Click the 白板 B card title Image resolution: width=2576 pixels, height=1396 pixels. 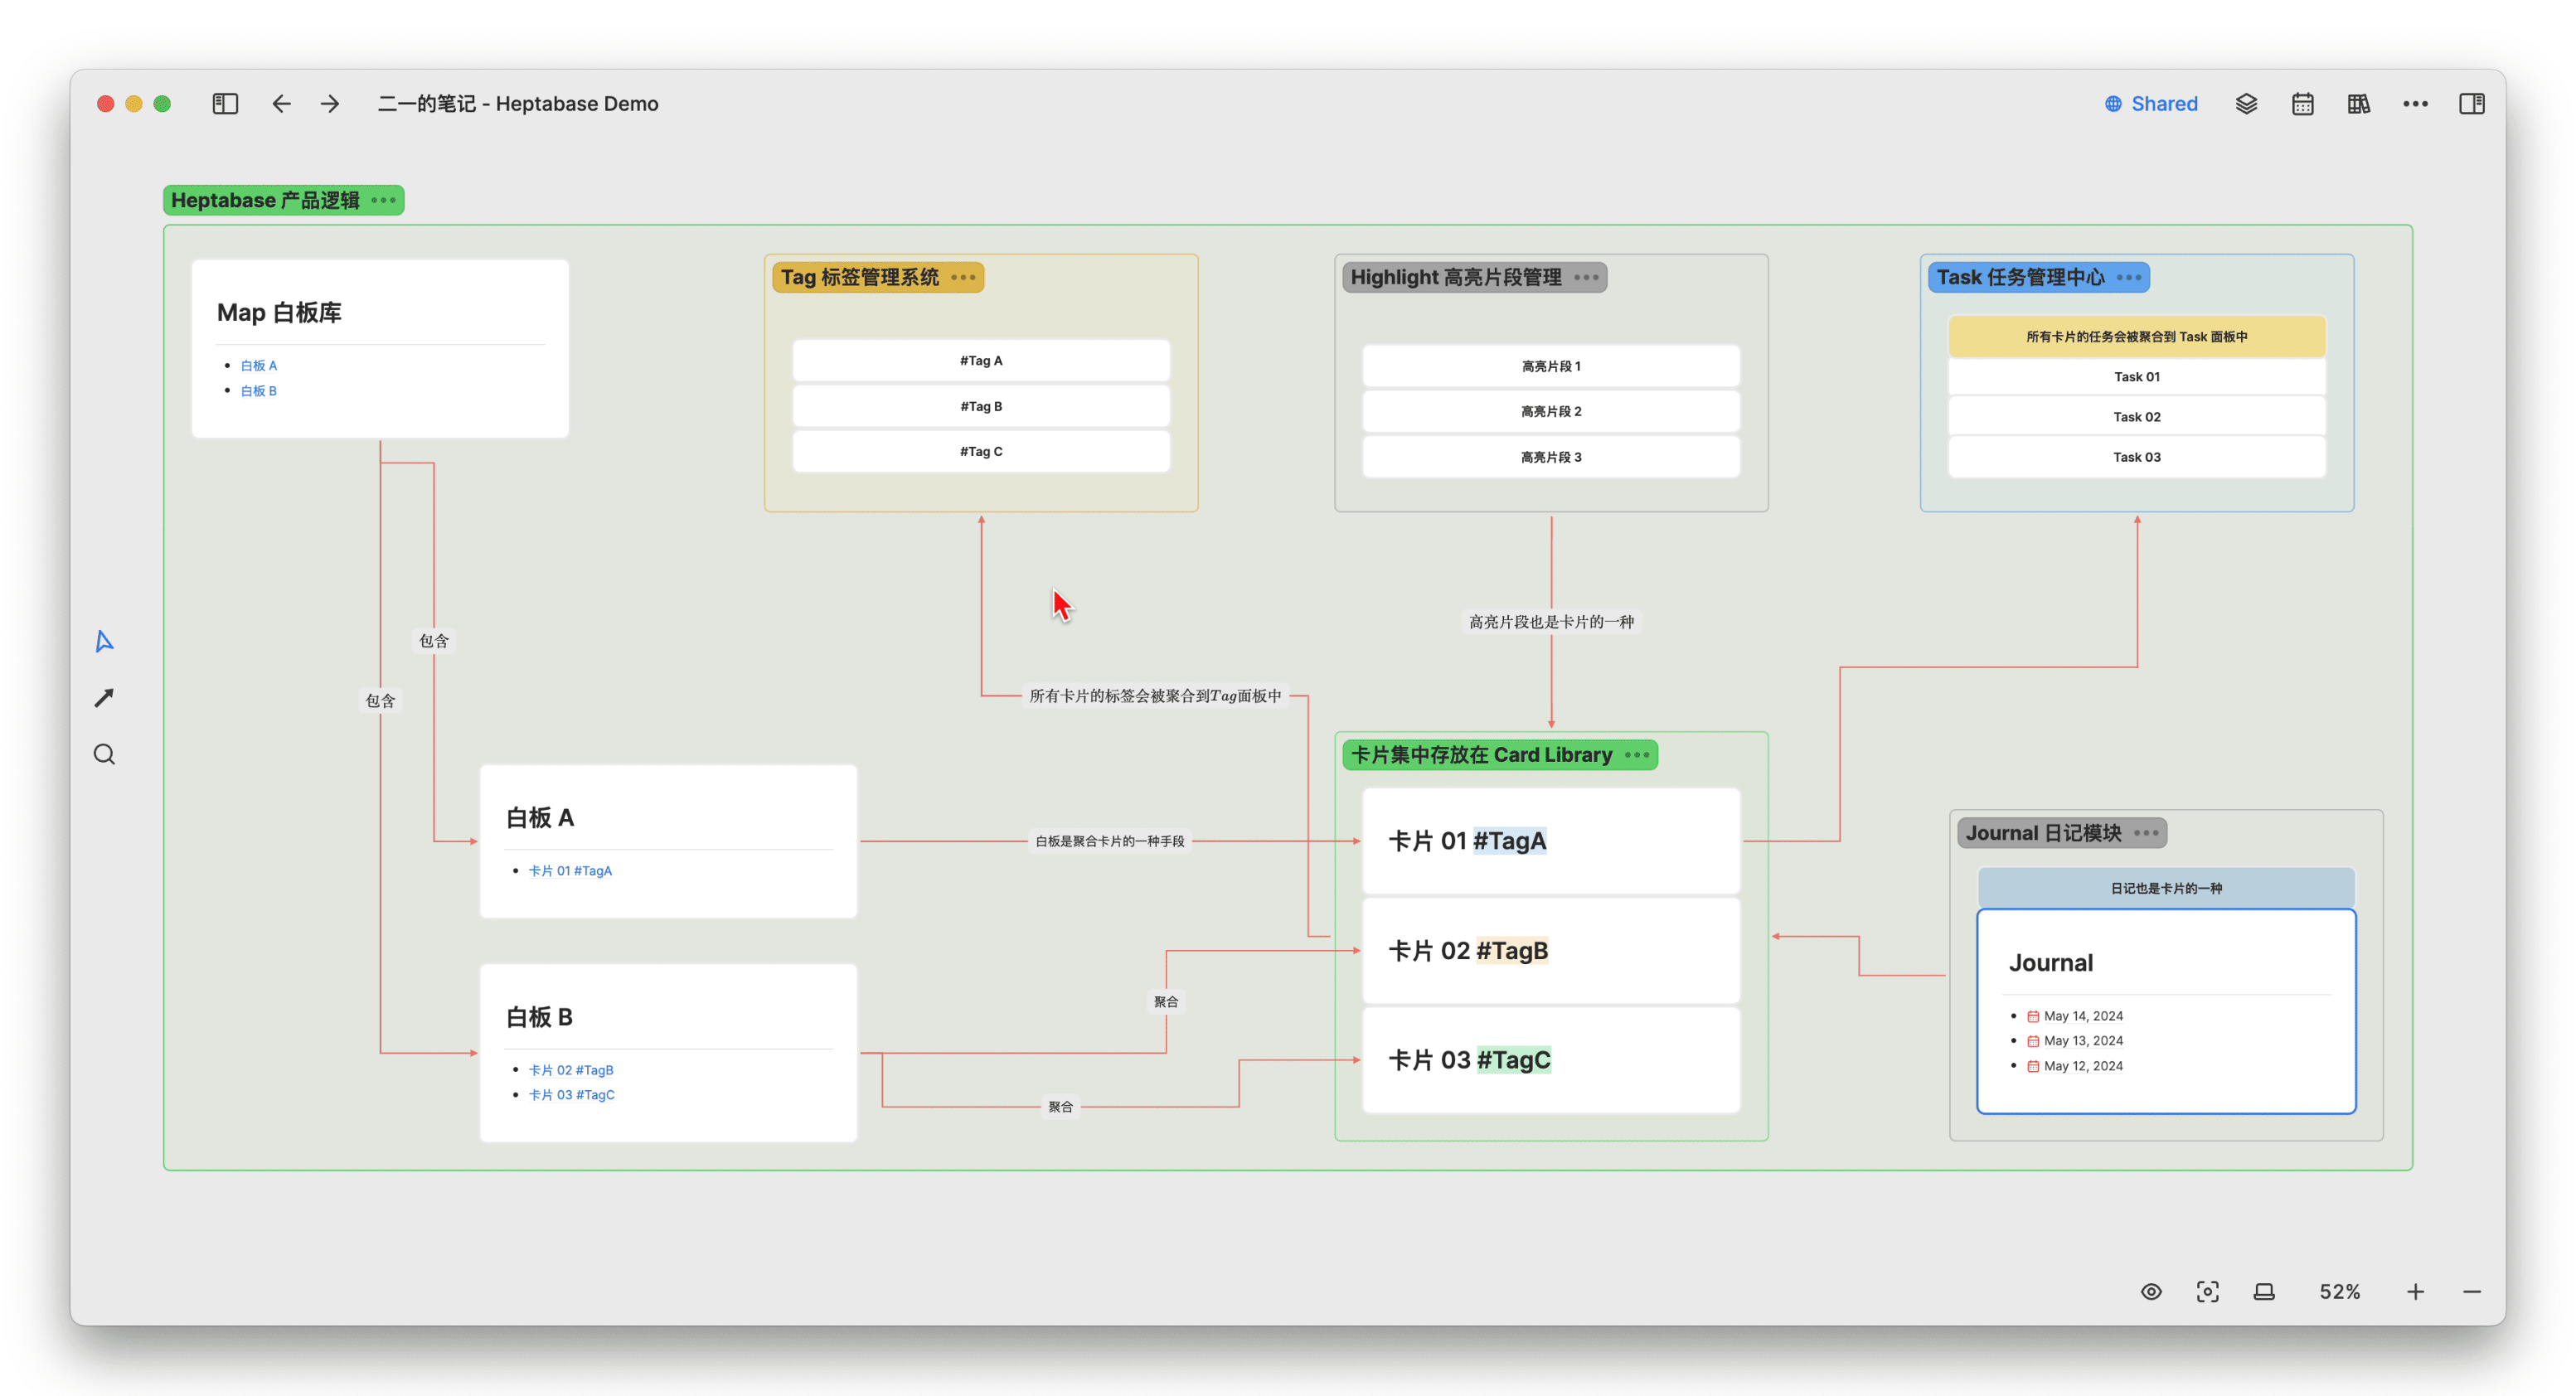point(540,1017)
